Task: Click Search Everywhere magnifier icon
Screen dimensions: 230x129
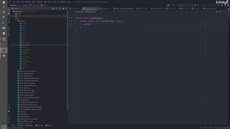Action: [x=222, y=5]
